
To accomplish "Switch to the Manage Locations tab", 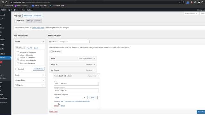I will 34,21.
